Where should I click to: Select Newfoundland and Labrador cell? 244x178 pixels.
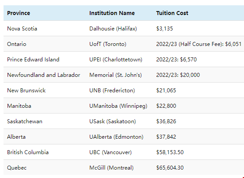pos(44,75)
